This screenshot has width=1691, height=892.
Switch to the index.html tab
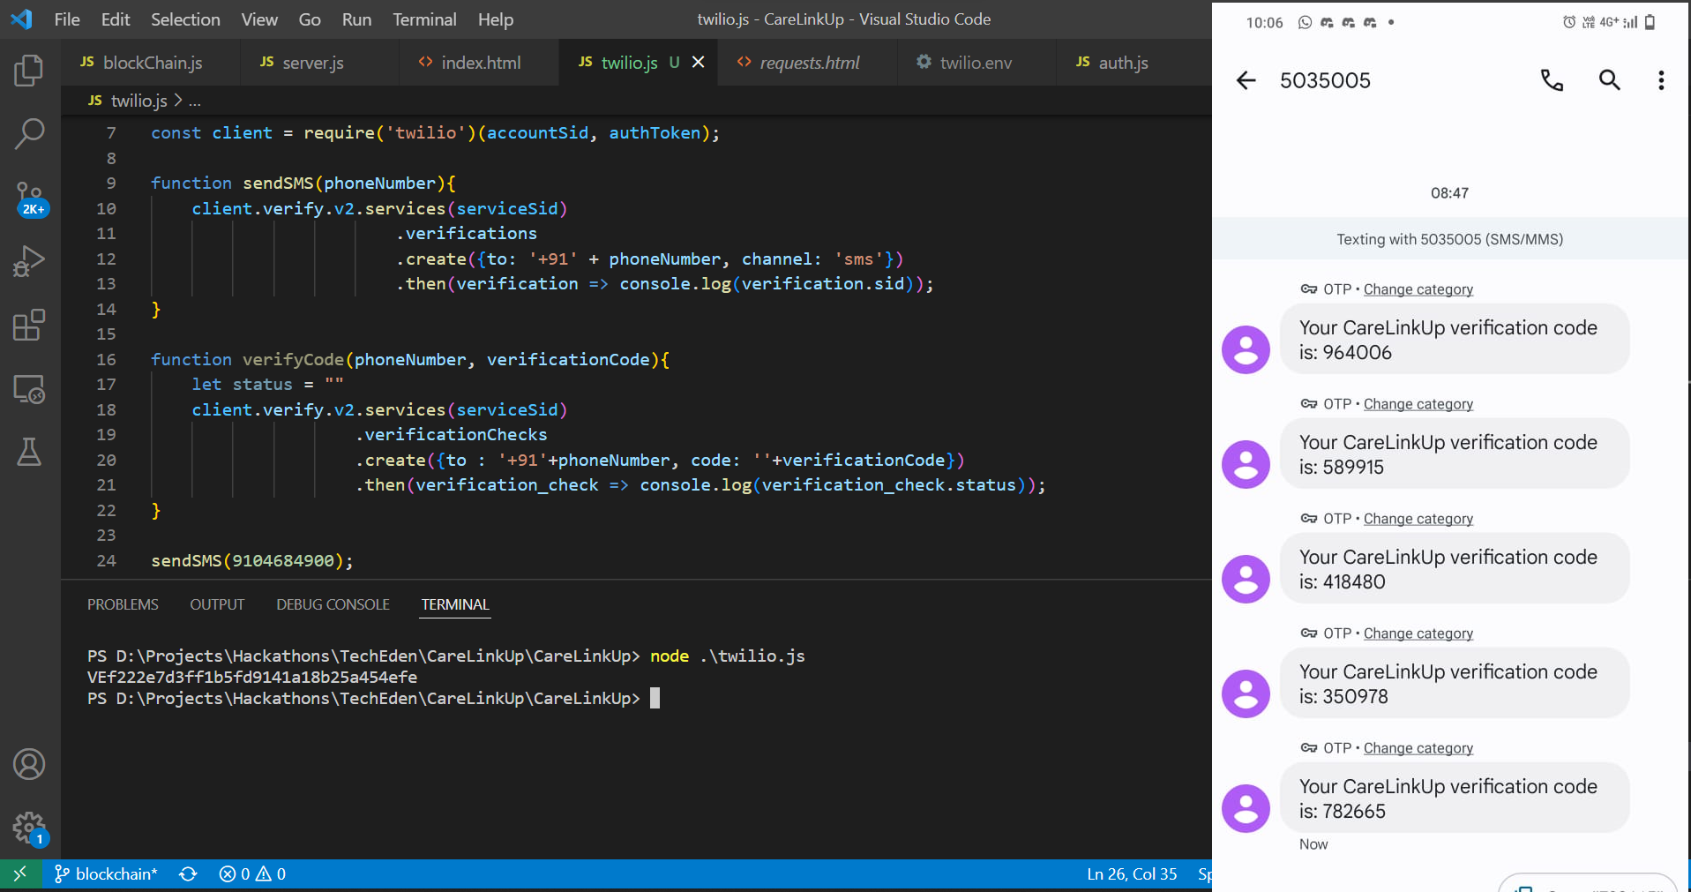tap(479, 63)
